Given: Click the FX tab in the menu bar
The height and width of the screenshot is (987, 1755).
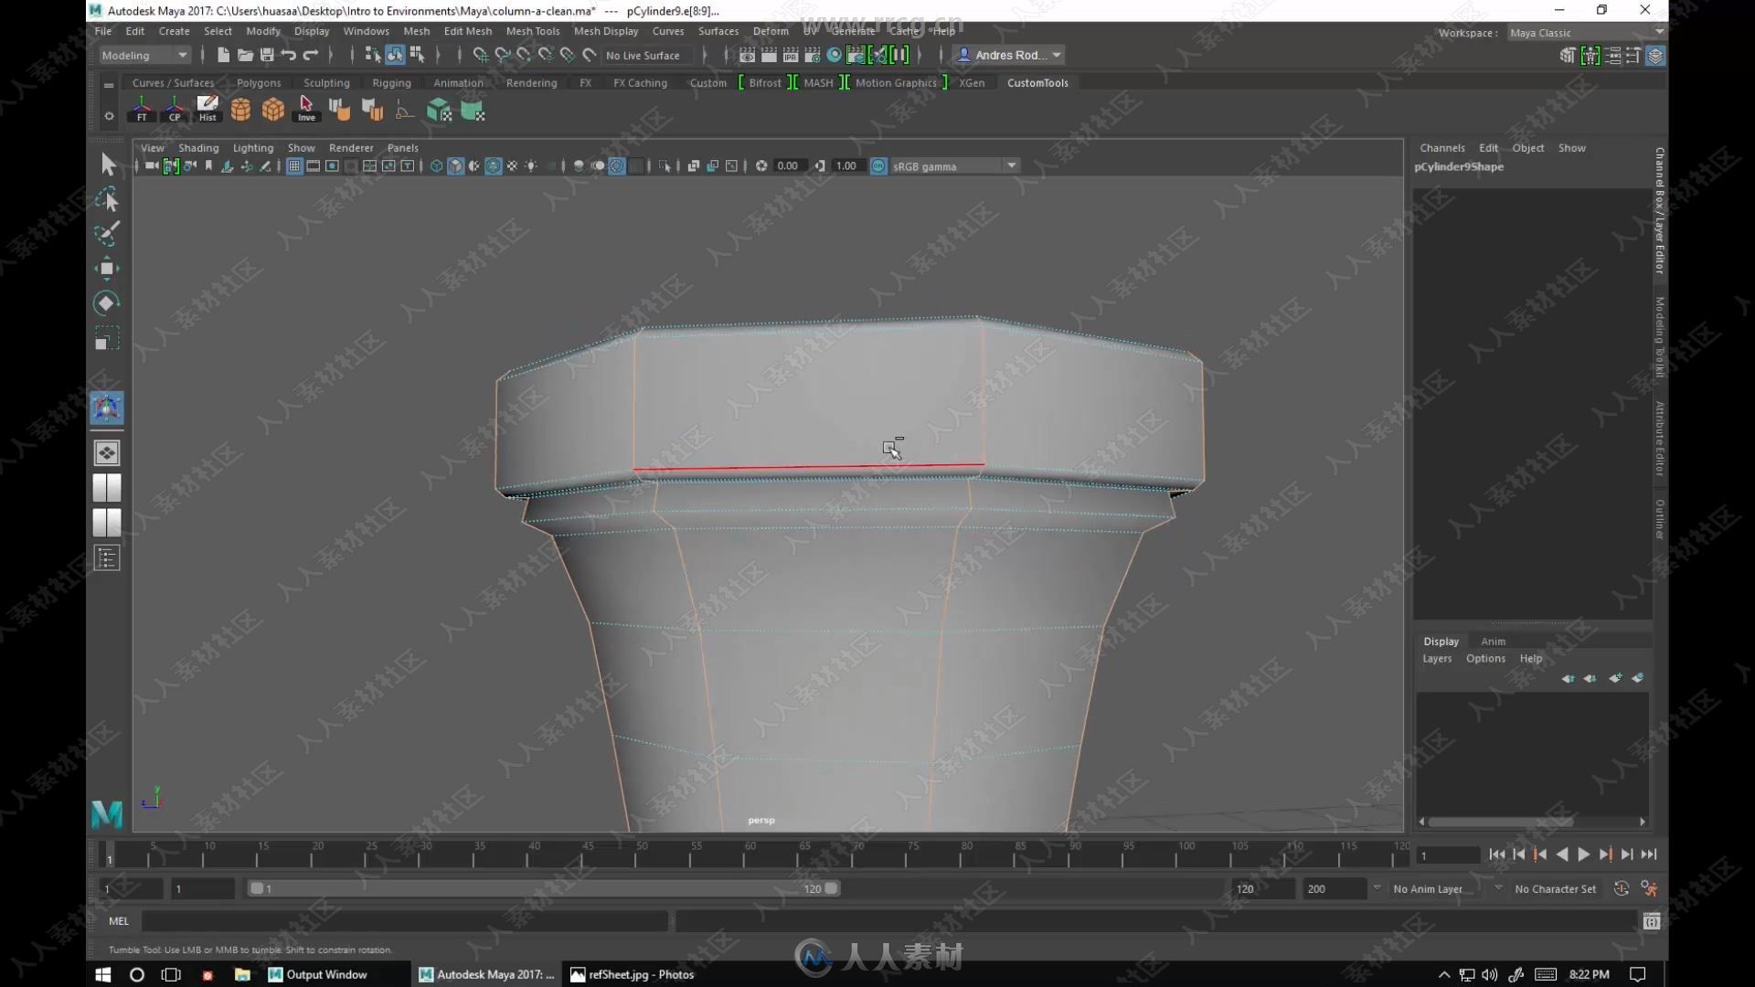Looking at the screenshot, I should click(585, 82).
